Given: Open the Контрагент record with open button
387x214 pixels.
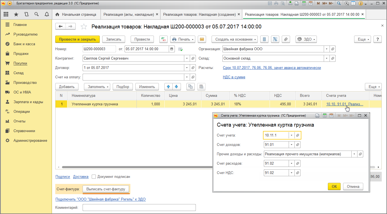Looking at the screenshot, I should 193,58.
